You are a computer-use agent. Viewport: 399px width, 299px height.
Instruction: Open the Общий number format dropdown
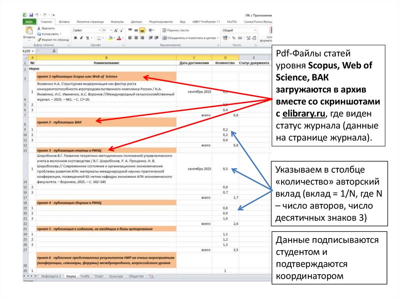[x=255, y=30]
